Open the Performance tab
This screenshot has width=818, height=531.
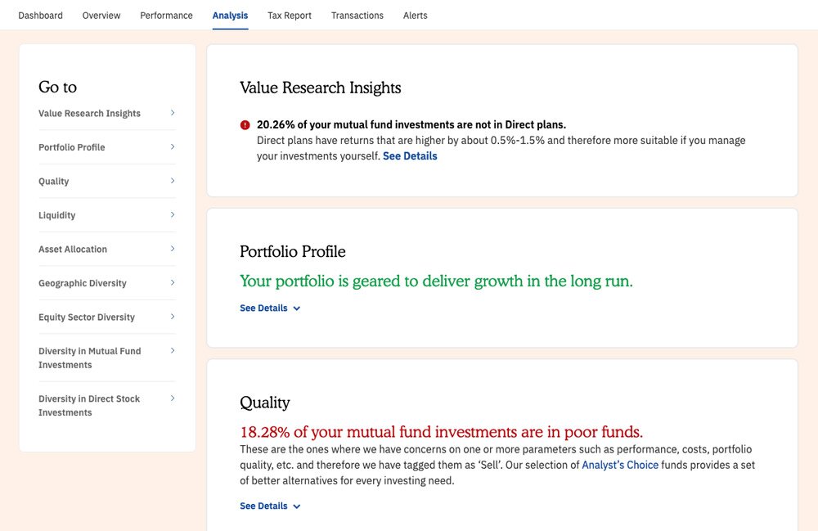[166, 16]
